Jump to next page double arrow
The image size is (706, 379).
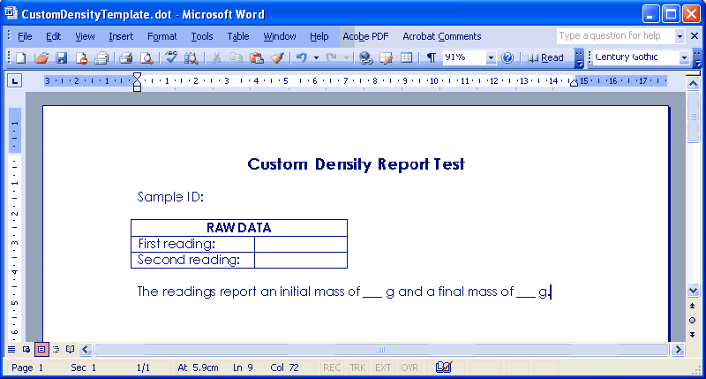693,335
